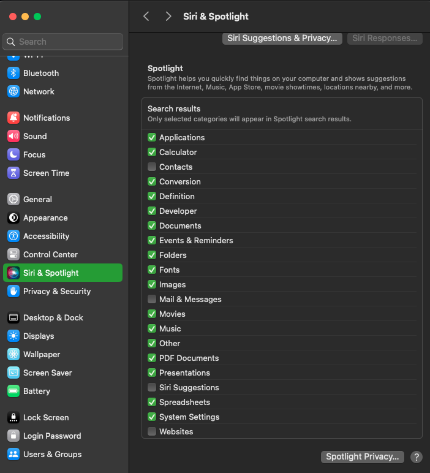Click the General gear icon

point(13,199)
